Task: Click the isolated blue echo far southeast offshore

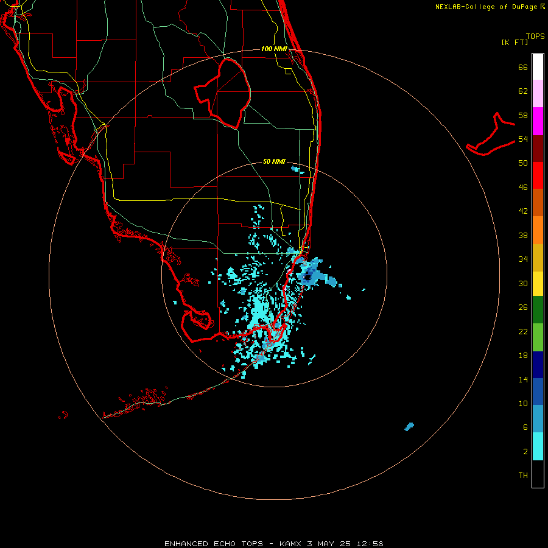Action: click(x=409, y=427)
